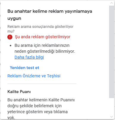Click the horizontal divider above Kalite Puanı
The image size is (115, 120).
[42, 84]
